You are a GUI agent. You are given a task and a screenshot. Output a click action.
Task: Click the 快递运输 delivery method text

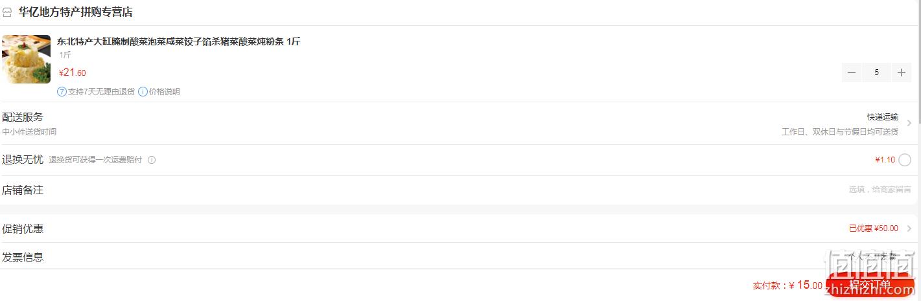click(883, 117)
